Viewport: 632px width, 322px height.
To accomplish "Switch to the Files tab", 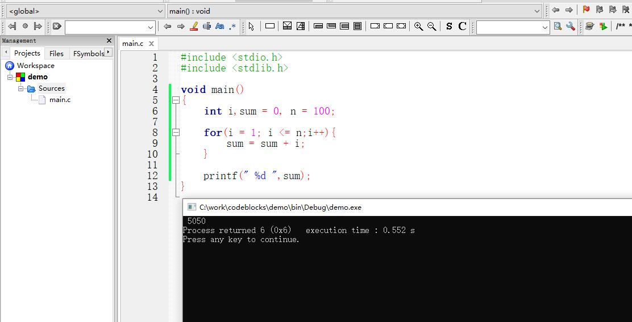I will click(56, 53).
